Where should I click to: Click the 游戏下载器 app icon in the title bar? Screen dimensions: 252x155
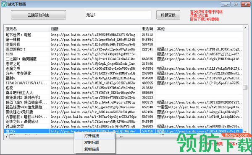pos(4,4)
